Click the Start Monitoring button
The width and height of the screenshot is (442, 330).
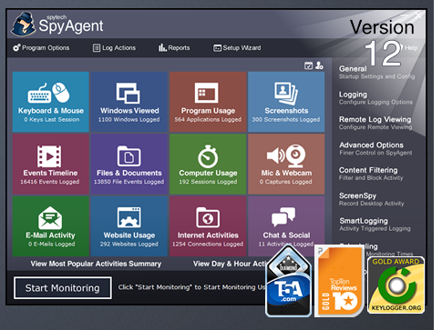pyautogui.click(x=63, y=288)
